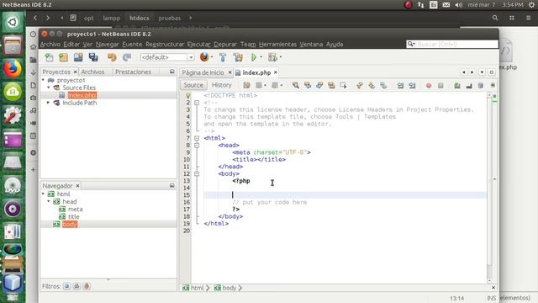The image size is (538, 303).
Task: Click the lampp path segment in file manager
Action: (112, 18)
